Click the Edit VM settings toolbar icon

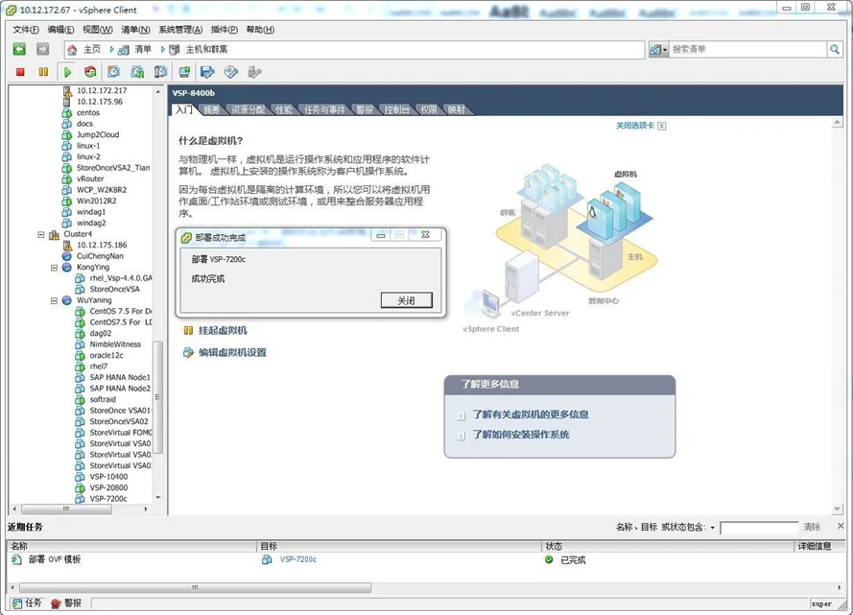coord(208,72)
